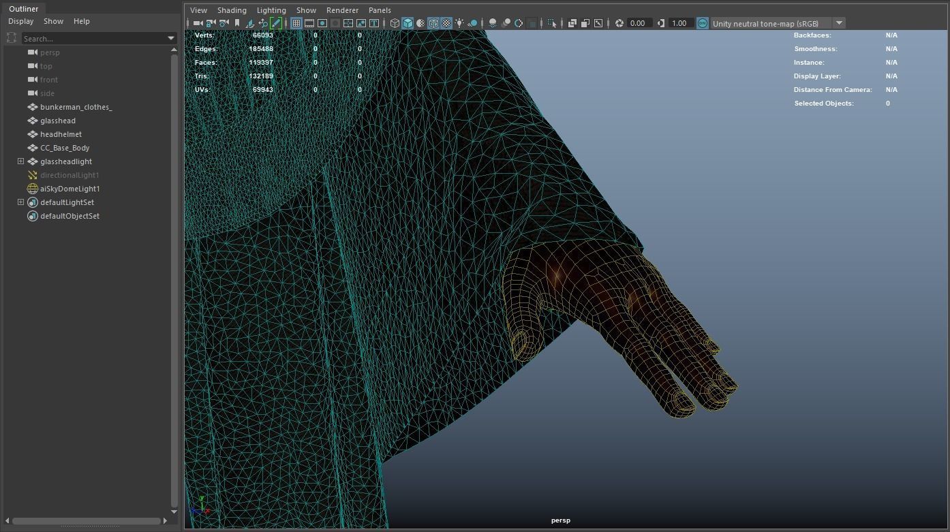Screen dimensions: 950x532
Task: Click the Smooth Shade All cube icon
Action: pyautogui.click(x=408, y=23)
